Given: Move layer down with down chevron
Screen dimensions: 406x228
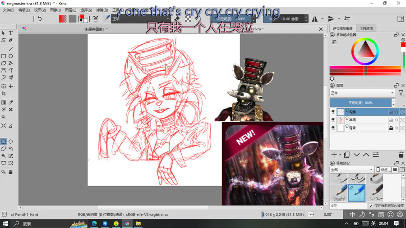Looking at the screenshot, I should (356, 155).
